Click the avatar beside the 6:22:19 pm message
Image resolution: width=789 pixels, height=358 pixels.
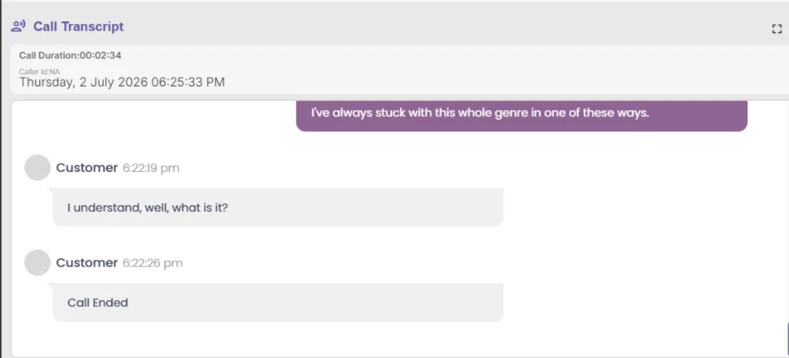click(x=37, y=167)
